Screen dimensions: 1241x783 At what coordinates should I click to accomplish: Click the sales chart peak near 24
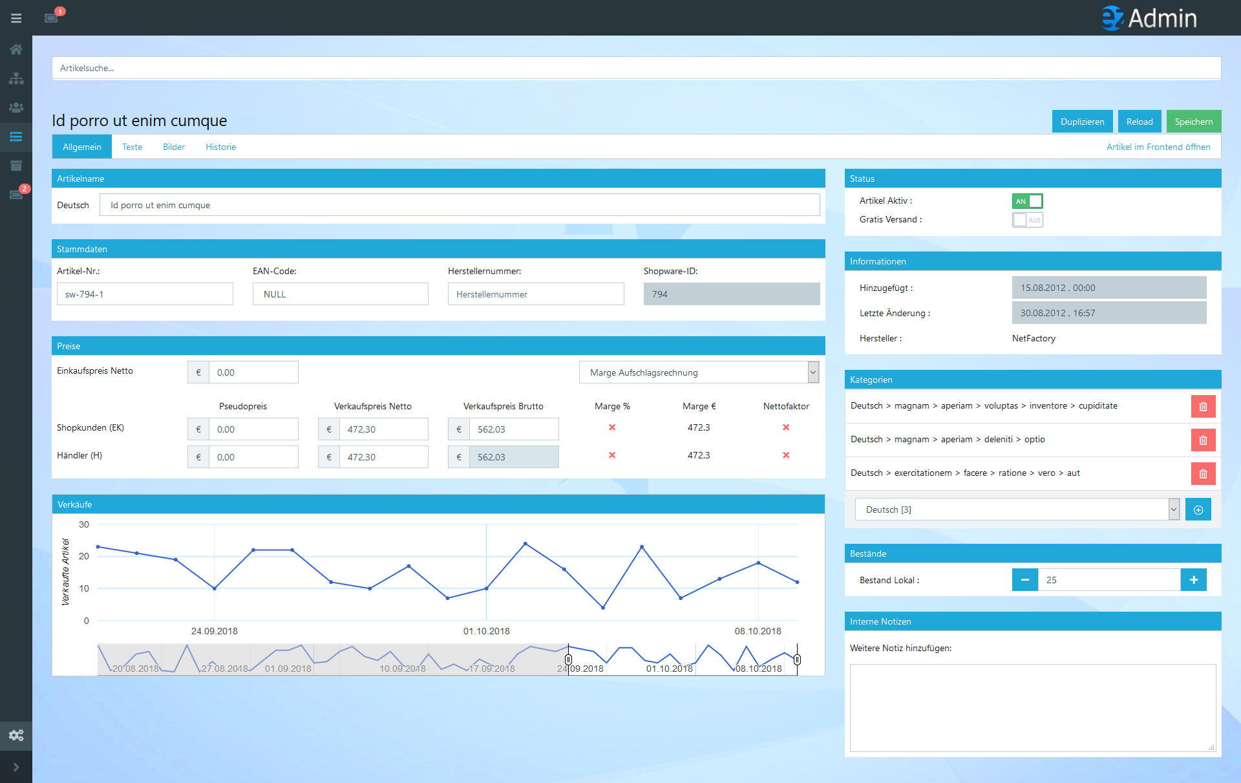point(525,544)
